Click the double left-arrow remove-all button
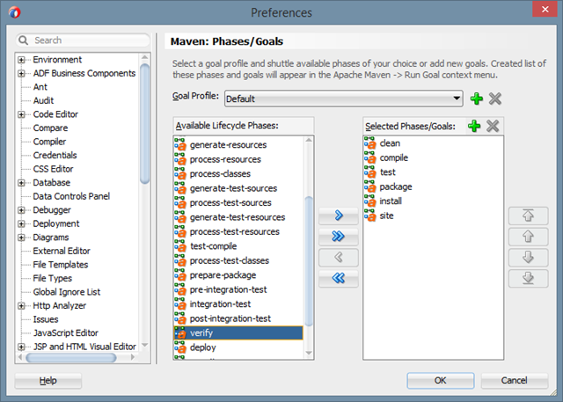This screenshot has width=563, height=402. pos(339,278)
